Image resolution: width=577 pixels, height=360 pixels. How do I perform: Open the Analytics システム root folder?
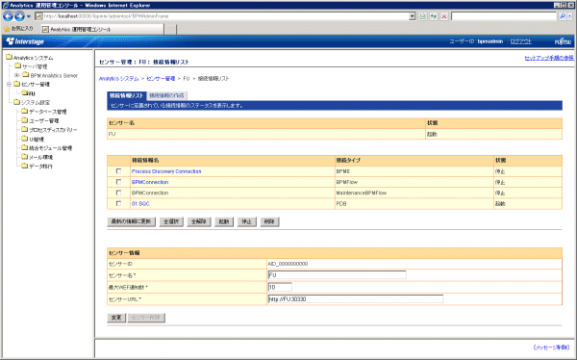coord(10,57)
